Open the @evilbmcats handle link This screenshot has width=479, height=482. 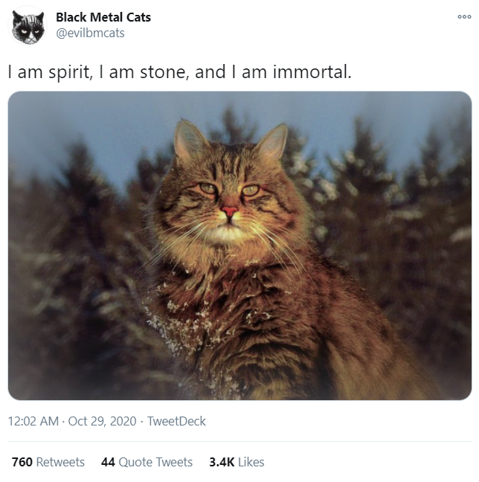89,33
